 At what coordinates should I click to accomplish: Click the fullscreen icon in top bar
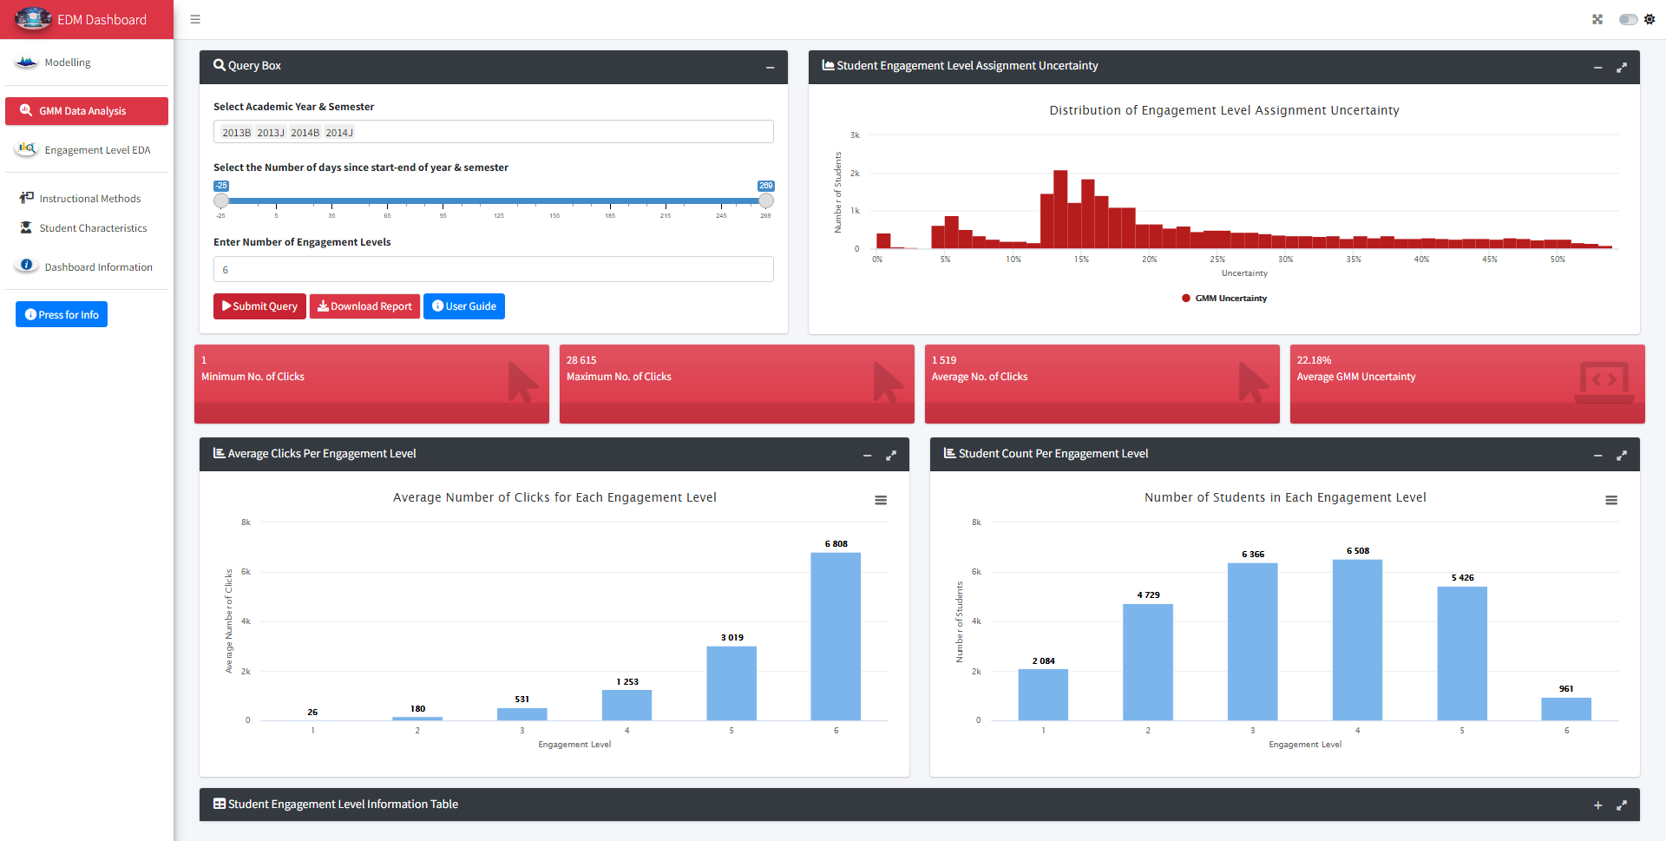pyautogui.click(x=1597, y=19)
